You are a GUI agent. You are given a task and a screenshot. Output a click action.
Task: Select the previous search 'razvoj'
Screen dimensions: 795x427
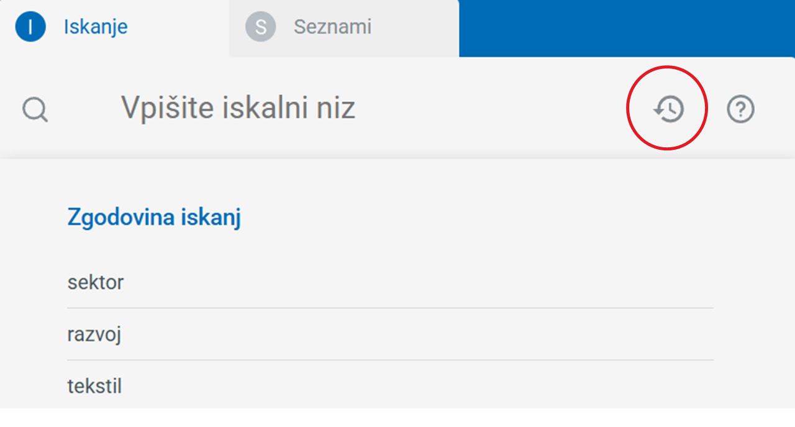click(x=92, y=333)
